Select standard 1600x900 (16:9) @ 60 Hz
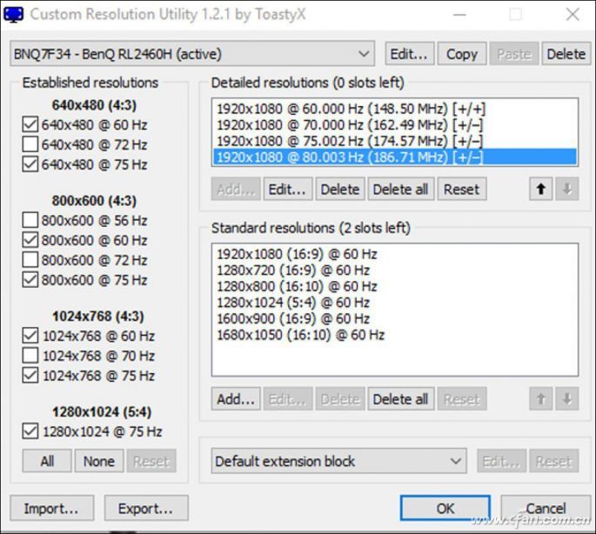This screenshot has height=534, width=596. [394, 318]
